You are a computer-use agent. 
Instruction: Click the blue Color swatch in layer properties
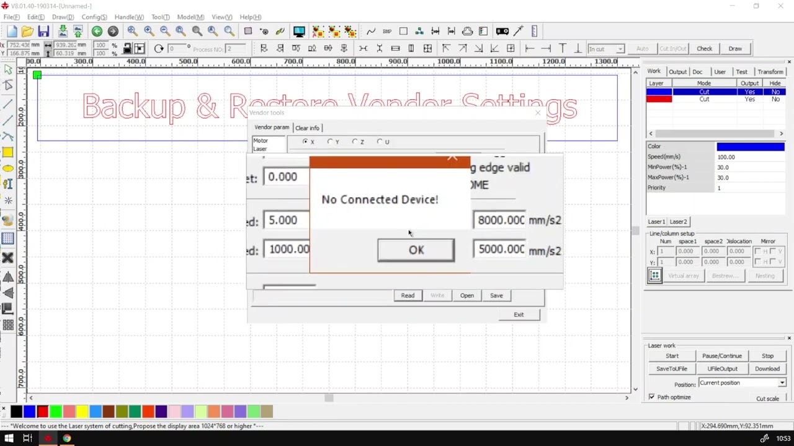tap(751, 147)
